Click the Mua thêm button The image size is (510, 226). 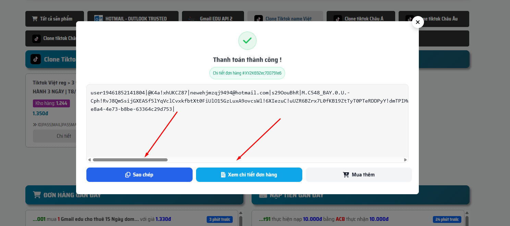tap(359, 175)
